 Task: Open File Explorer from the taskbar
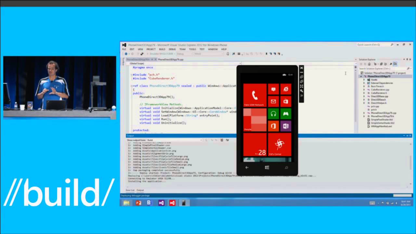click(x=126, y=203)
